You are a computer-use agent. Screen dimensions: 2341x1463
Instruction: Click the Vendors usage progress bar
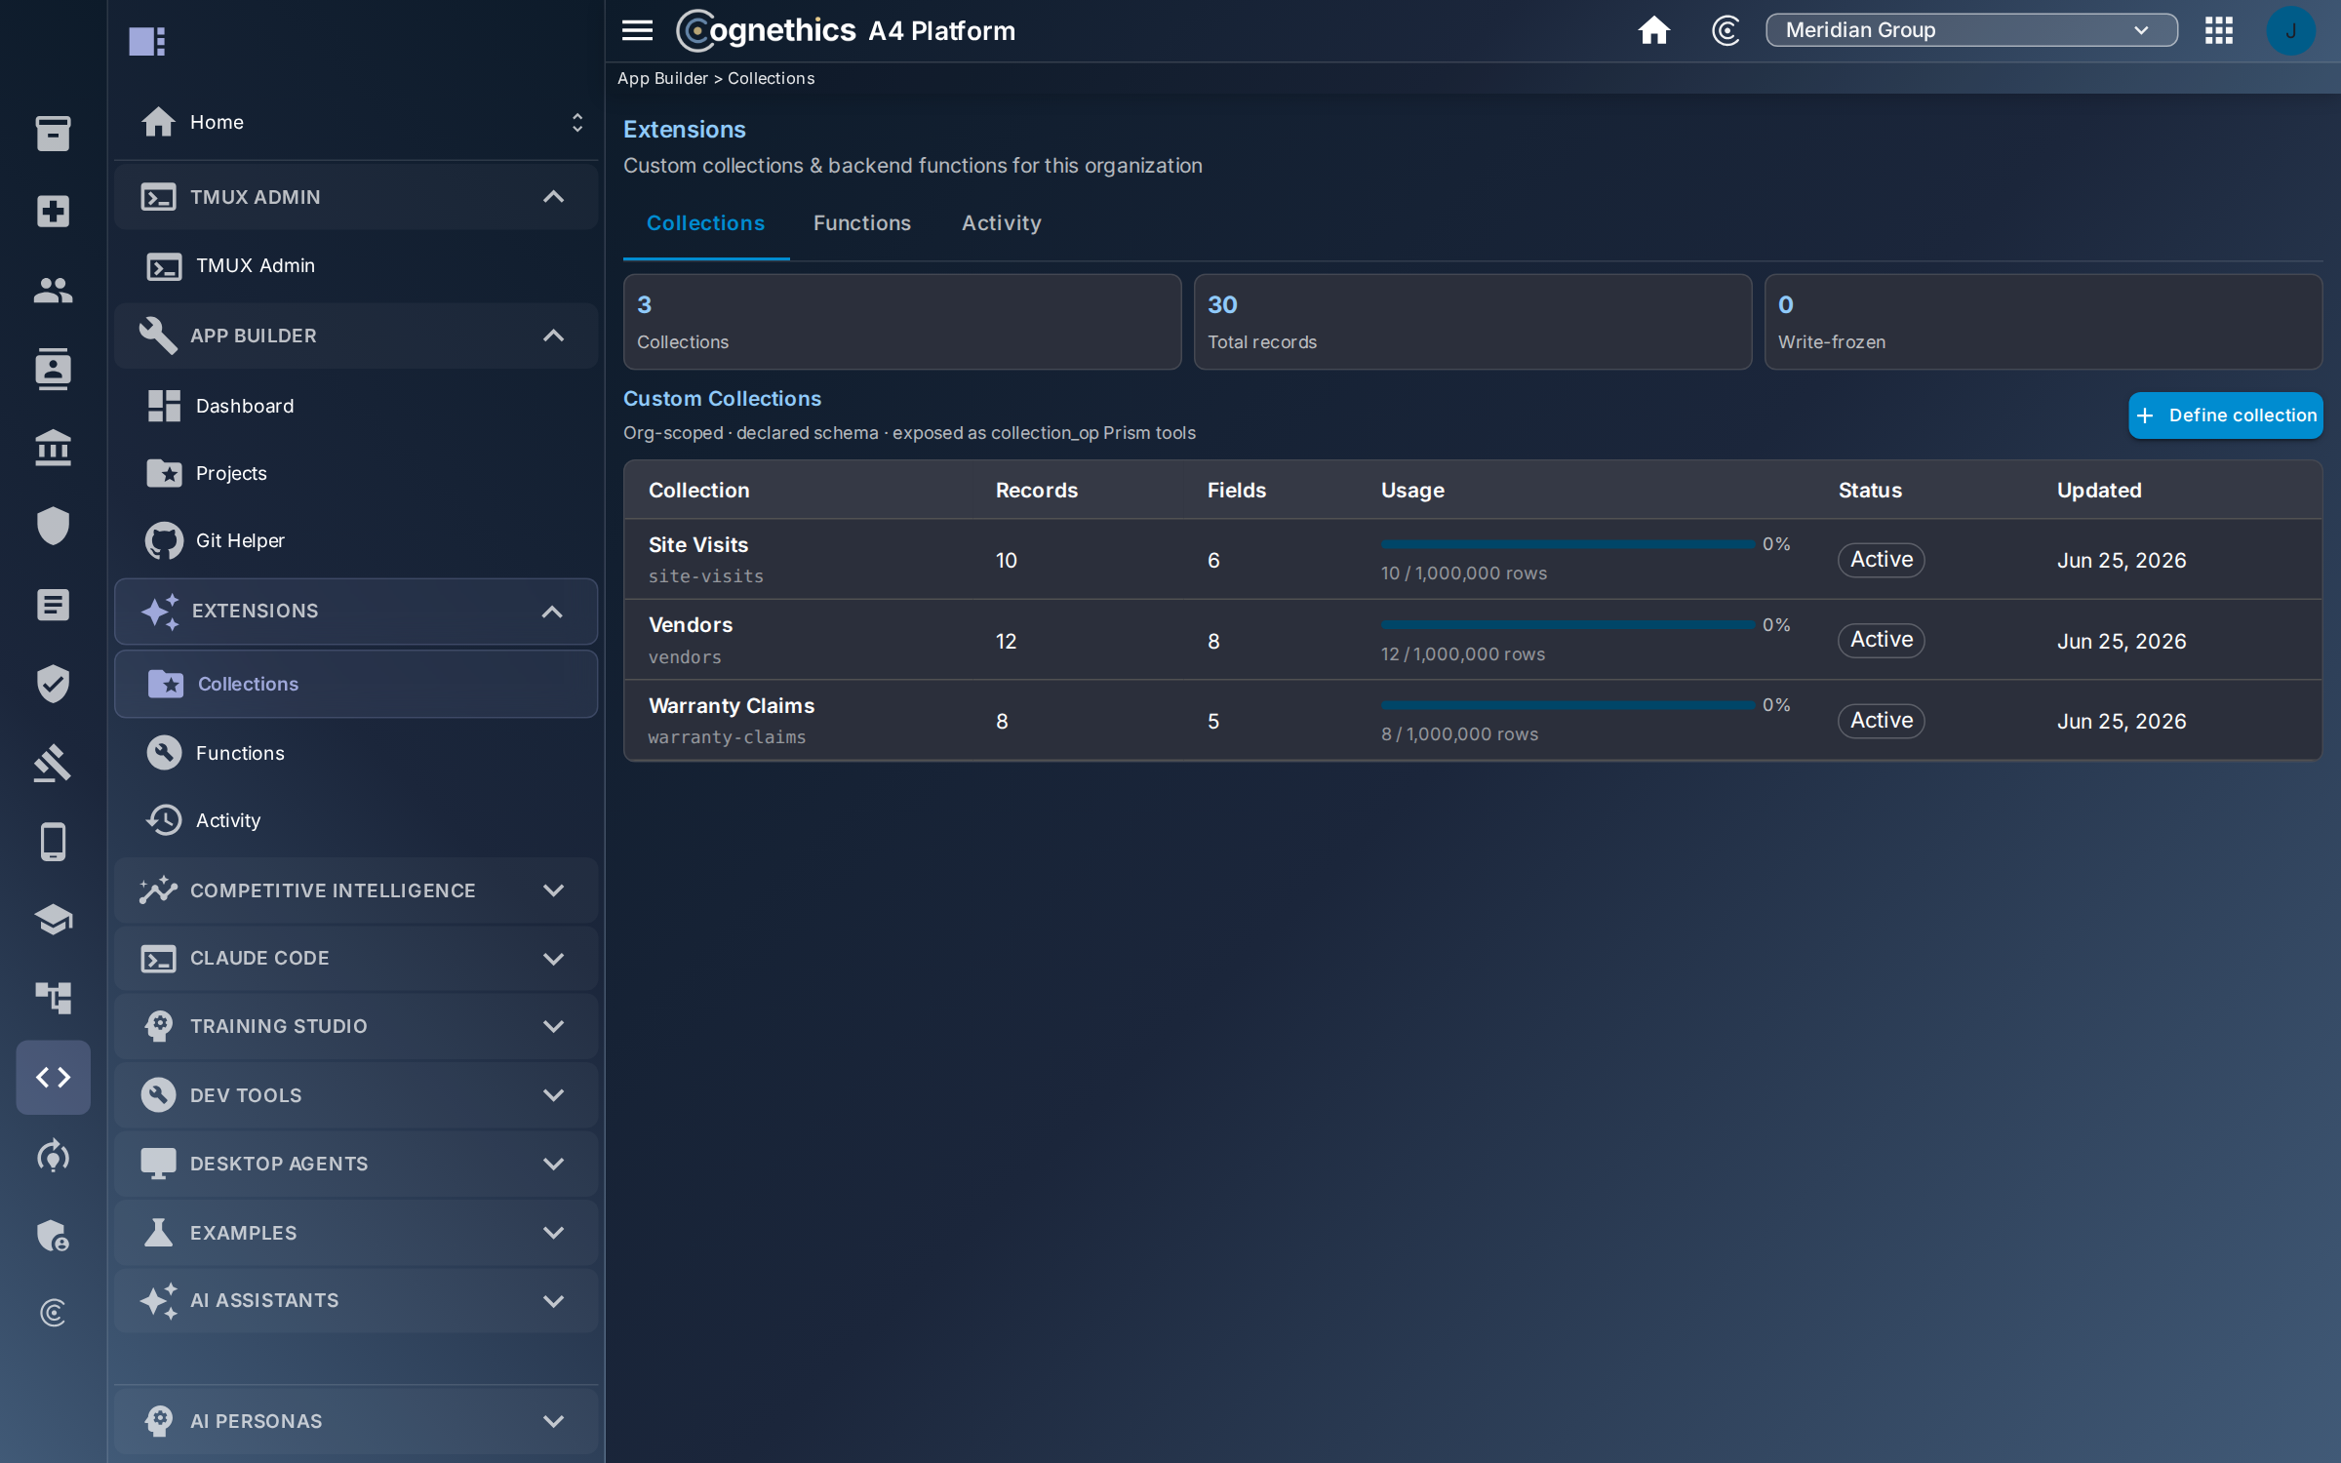(x=1567, y=624)
